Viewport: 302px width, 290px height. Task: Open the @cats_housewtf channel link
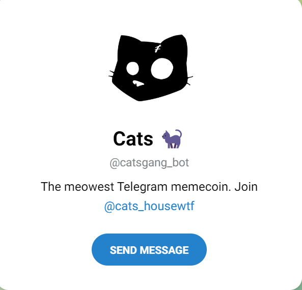149,206
